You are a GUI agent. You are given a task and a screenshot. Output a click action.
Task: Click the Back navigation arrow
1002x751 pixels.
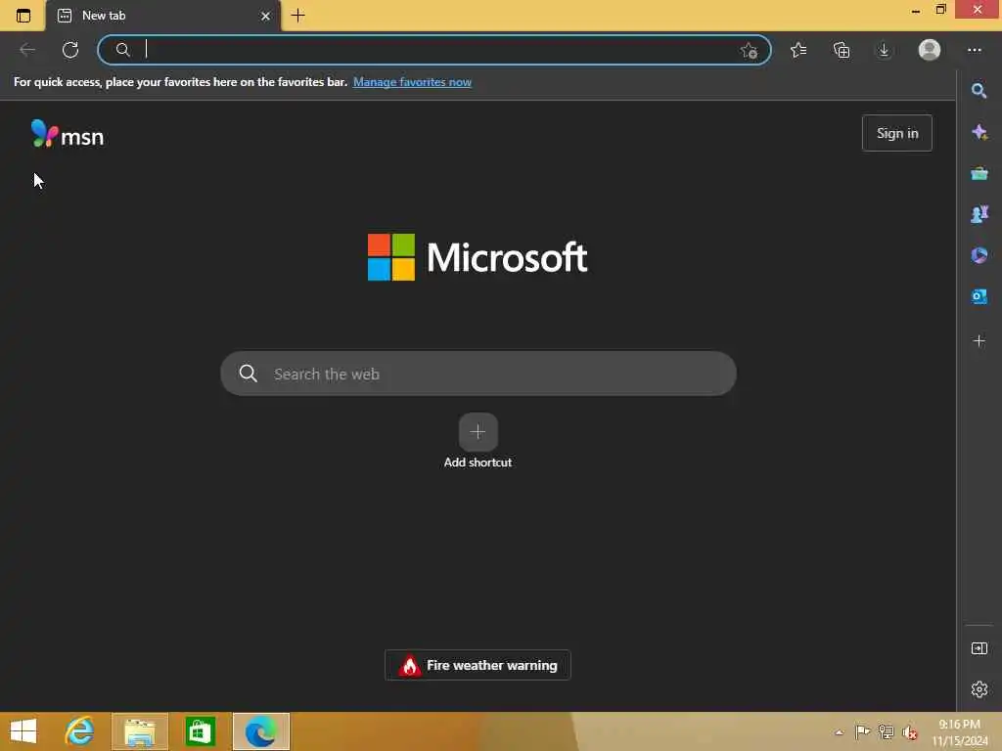click(27, 50)
